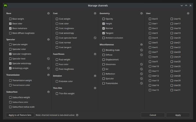Enable the Base weight checkbox

10,19
